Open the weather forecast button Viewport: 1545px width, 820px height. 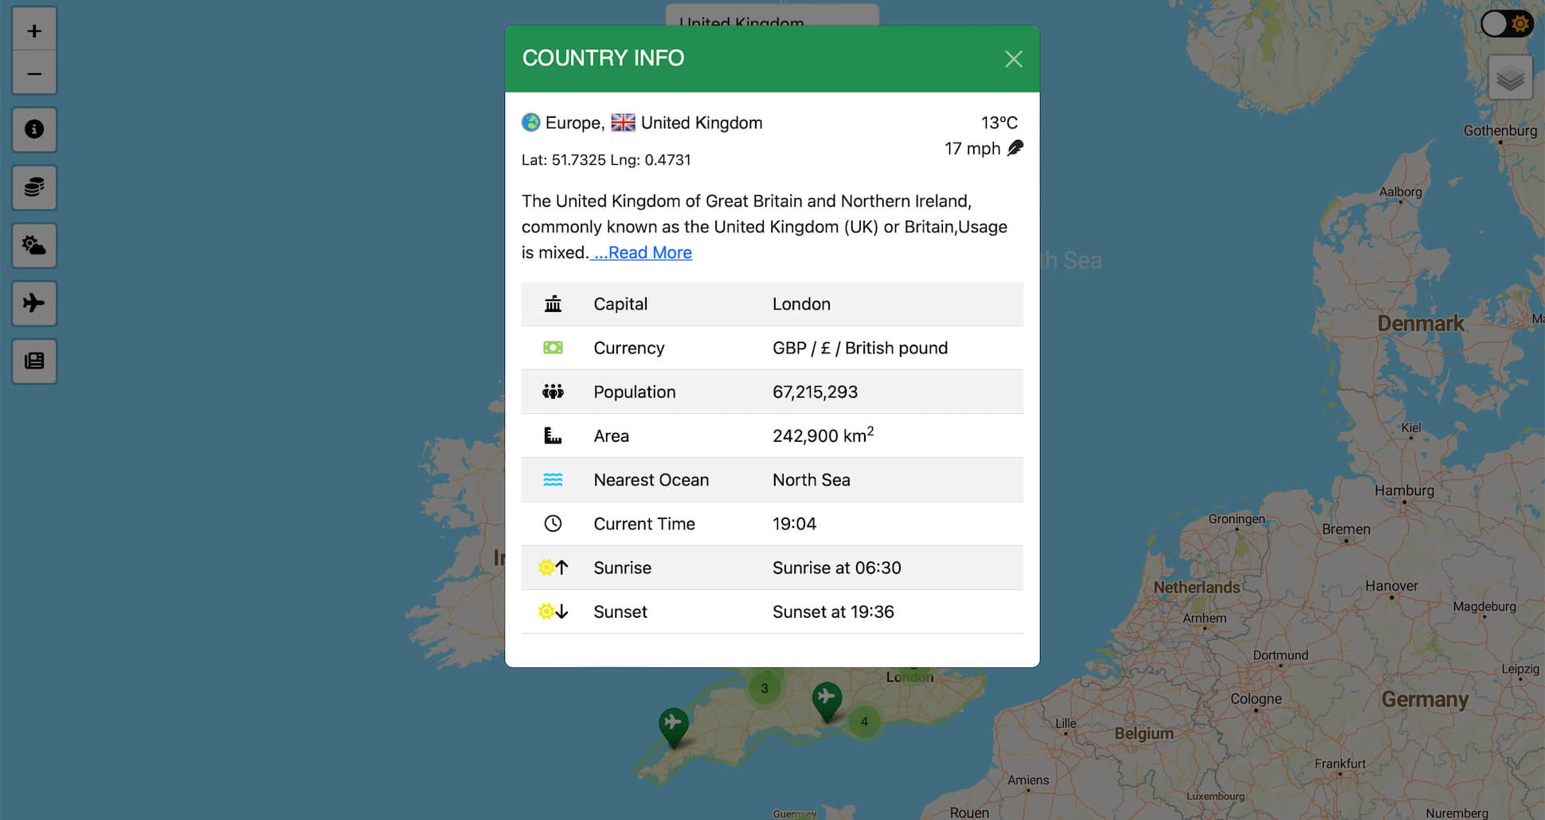pyautogui.click(x=34, y=245)
